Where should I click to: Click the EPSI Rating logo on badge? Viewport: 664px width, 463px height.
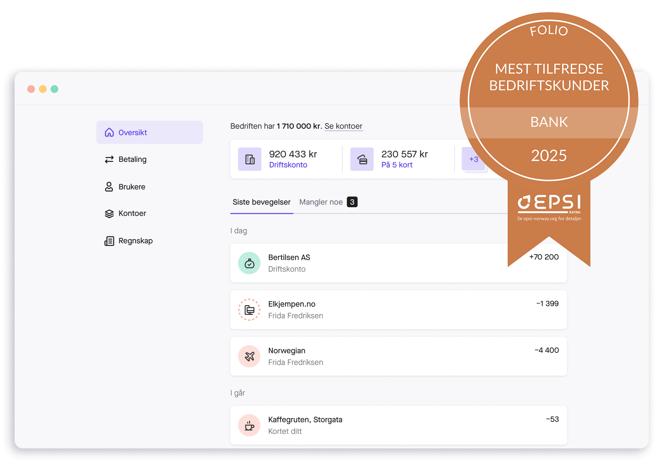pyautogui.click(x=549, y=204)
